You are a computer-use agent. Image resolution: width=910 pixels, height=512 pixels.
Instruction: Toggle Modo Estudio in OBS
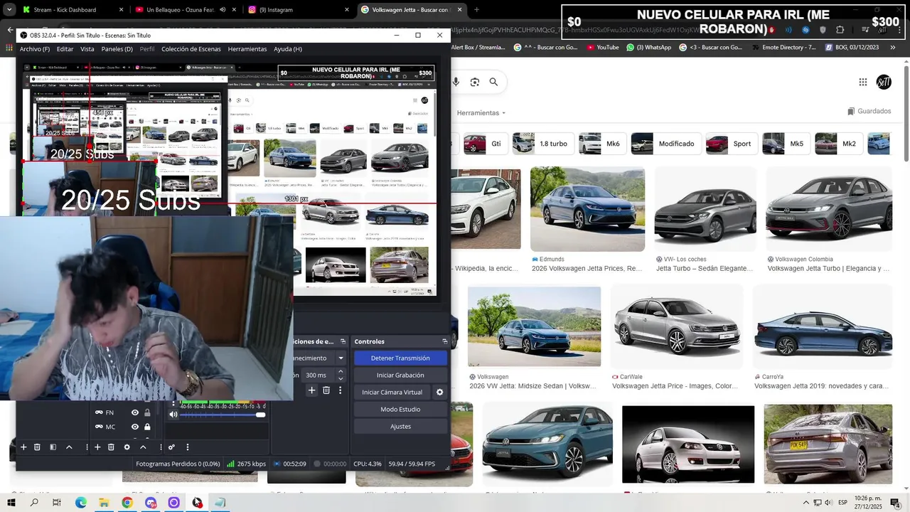(400, 410)
